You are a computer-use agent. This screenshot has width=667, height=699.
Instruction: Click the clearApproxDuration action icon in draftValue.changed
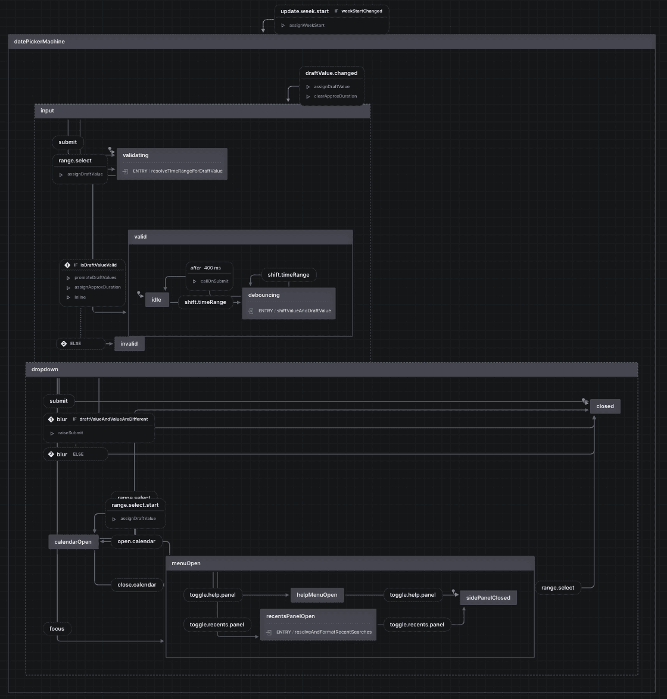click(x=308, y=96)
